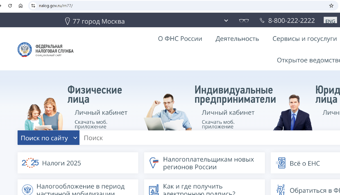Click the address bar URL nalog.gov.ru/rn77/
The width and height of the screenshot is (340, 195).
(56, 6)
